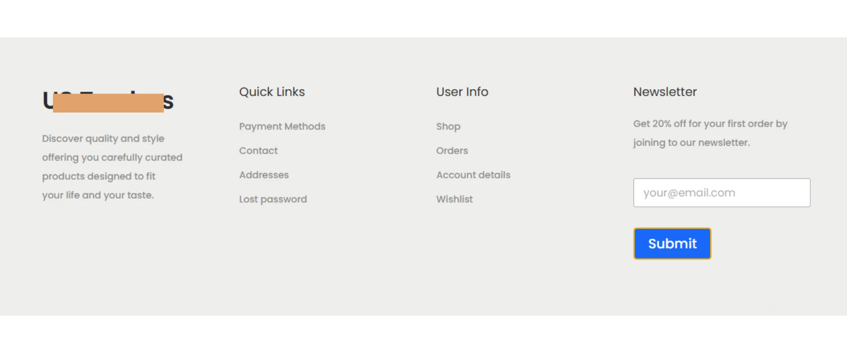Screen dimensions: 847x353
Task: Click the store logo in the footer
Action: coord(108,101)
